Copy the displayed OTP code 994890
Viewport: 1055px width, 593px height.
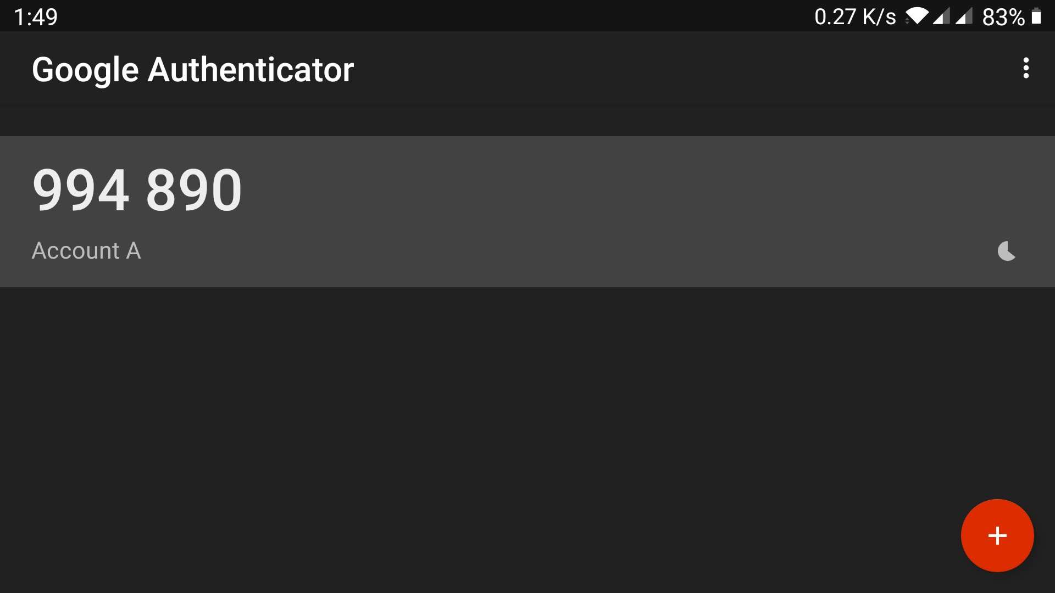[x=137, y=188]
